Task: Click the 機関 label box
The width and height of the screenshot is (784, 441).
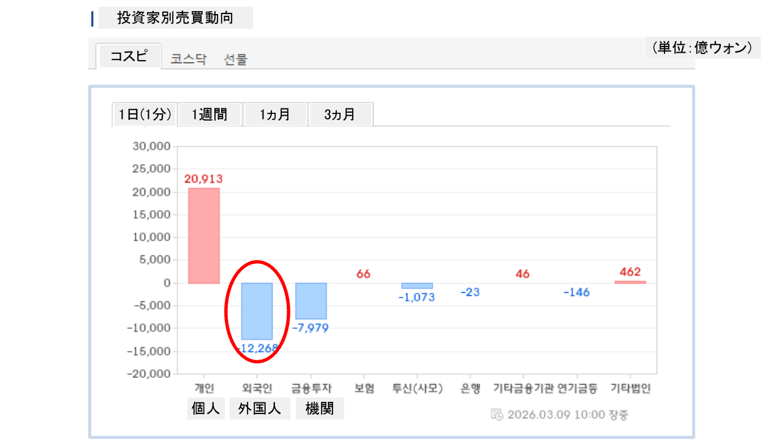Action: [320, 409]
